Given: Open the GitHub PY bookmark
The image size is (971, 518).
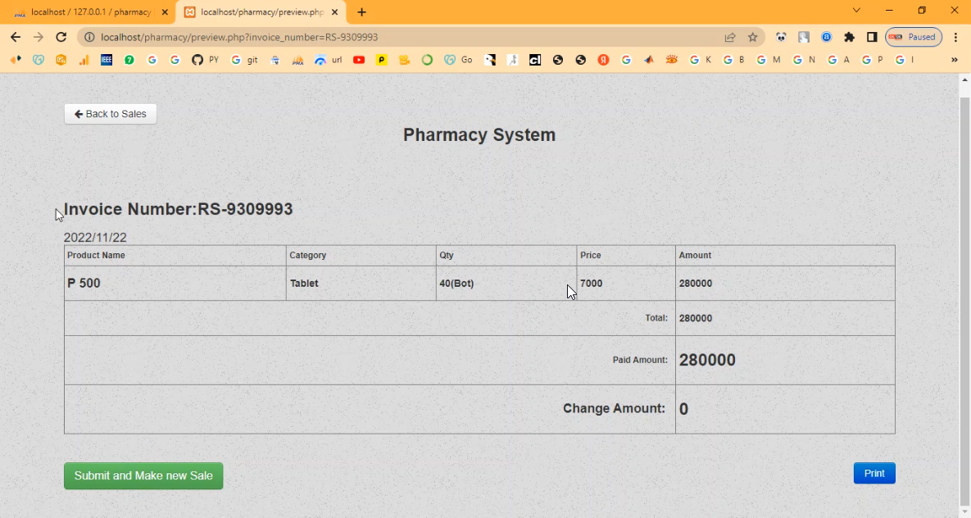Looking at the screenshot, I should tap(205, 60).
